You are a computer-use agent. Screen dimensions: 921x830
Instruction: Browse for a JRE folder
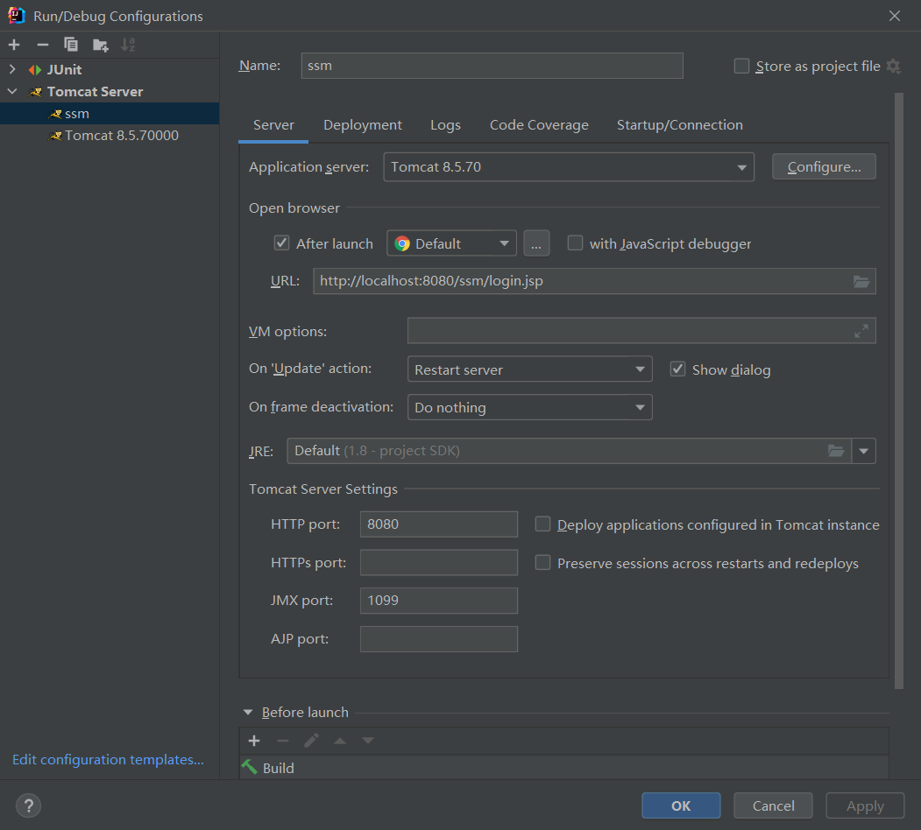point(836,451)
